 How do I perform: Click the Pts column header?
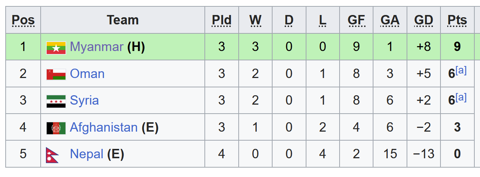[457, 20]
